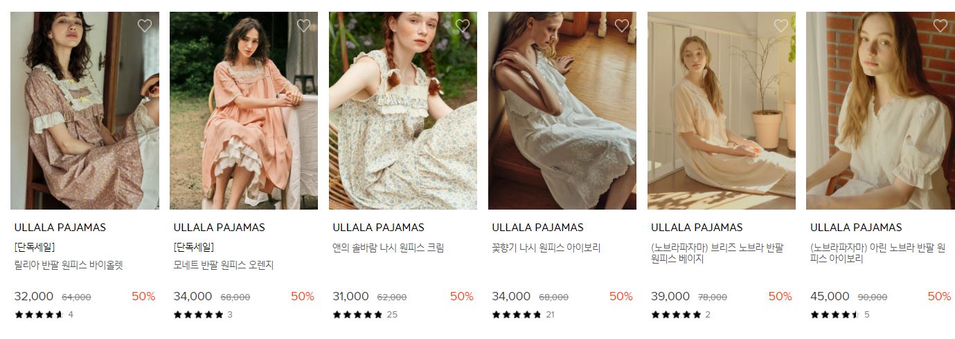Toggle wishlist heart on cream floral dress photo
The image size is (955, 339).
[x=463, y=26]
